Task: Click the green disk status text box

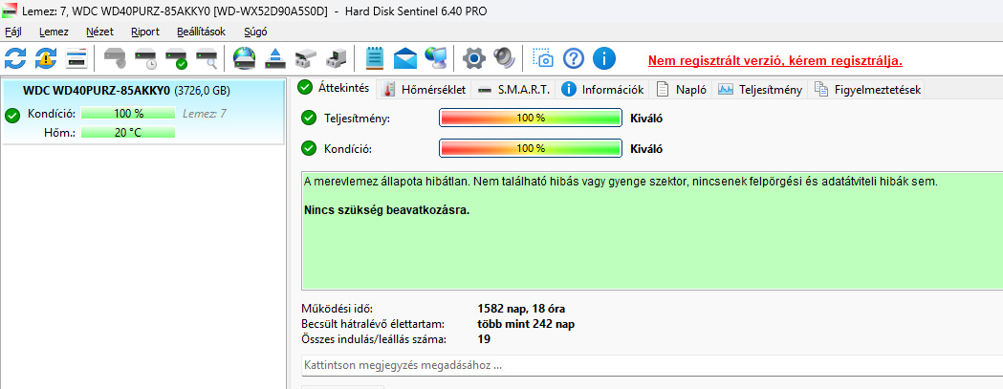Action: coord(652,230)
